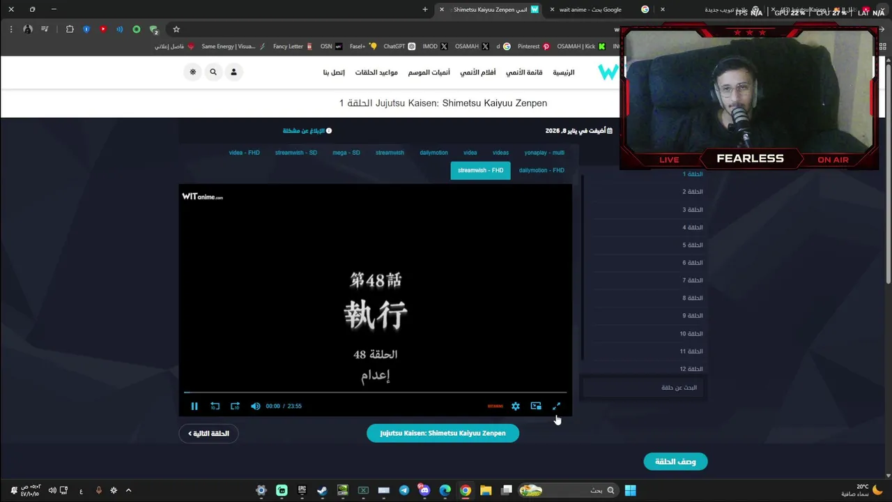Open the Jujutsu Kaisen: Shimetsu Kaiyuu Zenpen page

443,433
